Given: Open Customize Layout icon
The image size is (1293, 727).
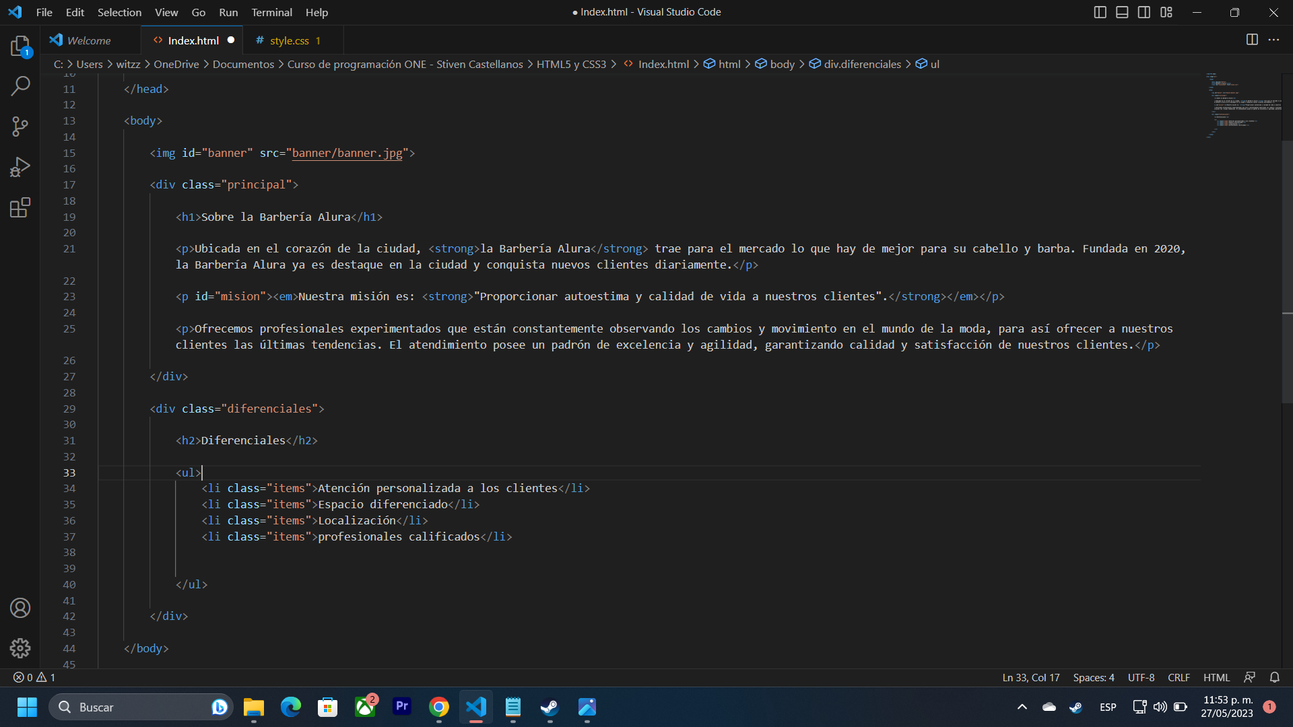Looking at the screenshot, I should click(1166, 12).
